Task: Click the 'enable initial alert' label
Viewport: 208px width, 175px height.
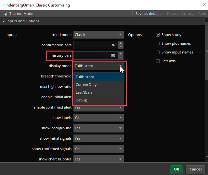Action: click(56, 97)
